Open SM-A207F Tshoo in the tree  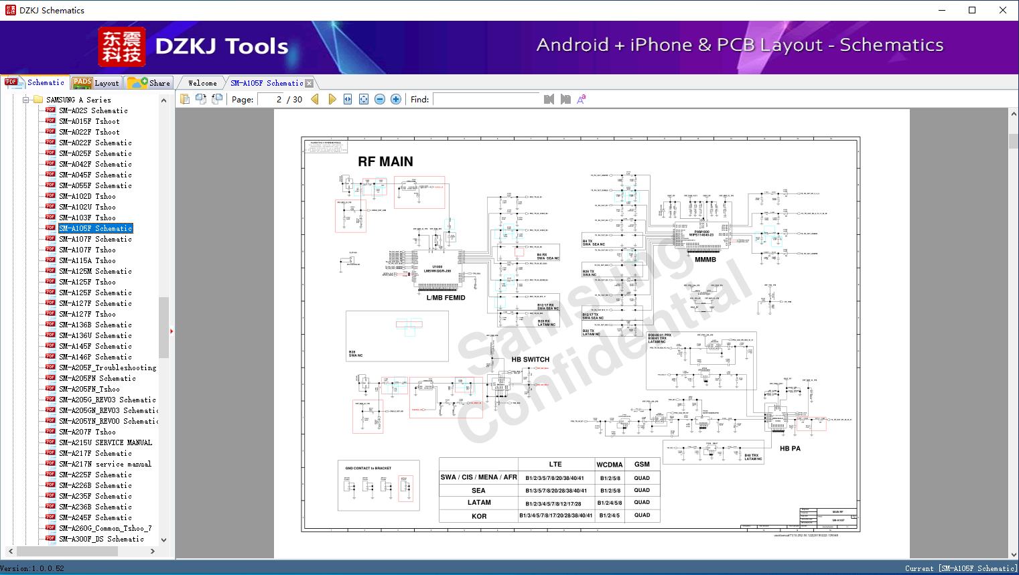(87, 432)
